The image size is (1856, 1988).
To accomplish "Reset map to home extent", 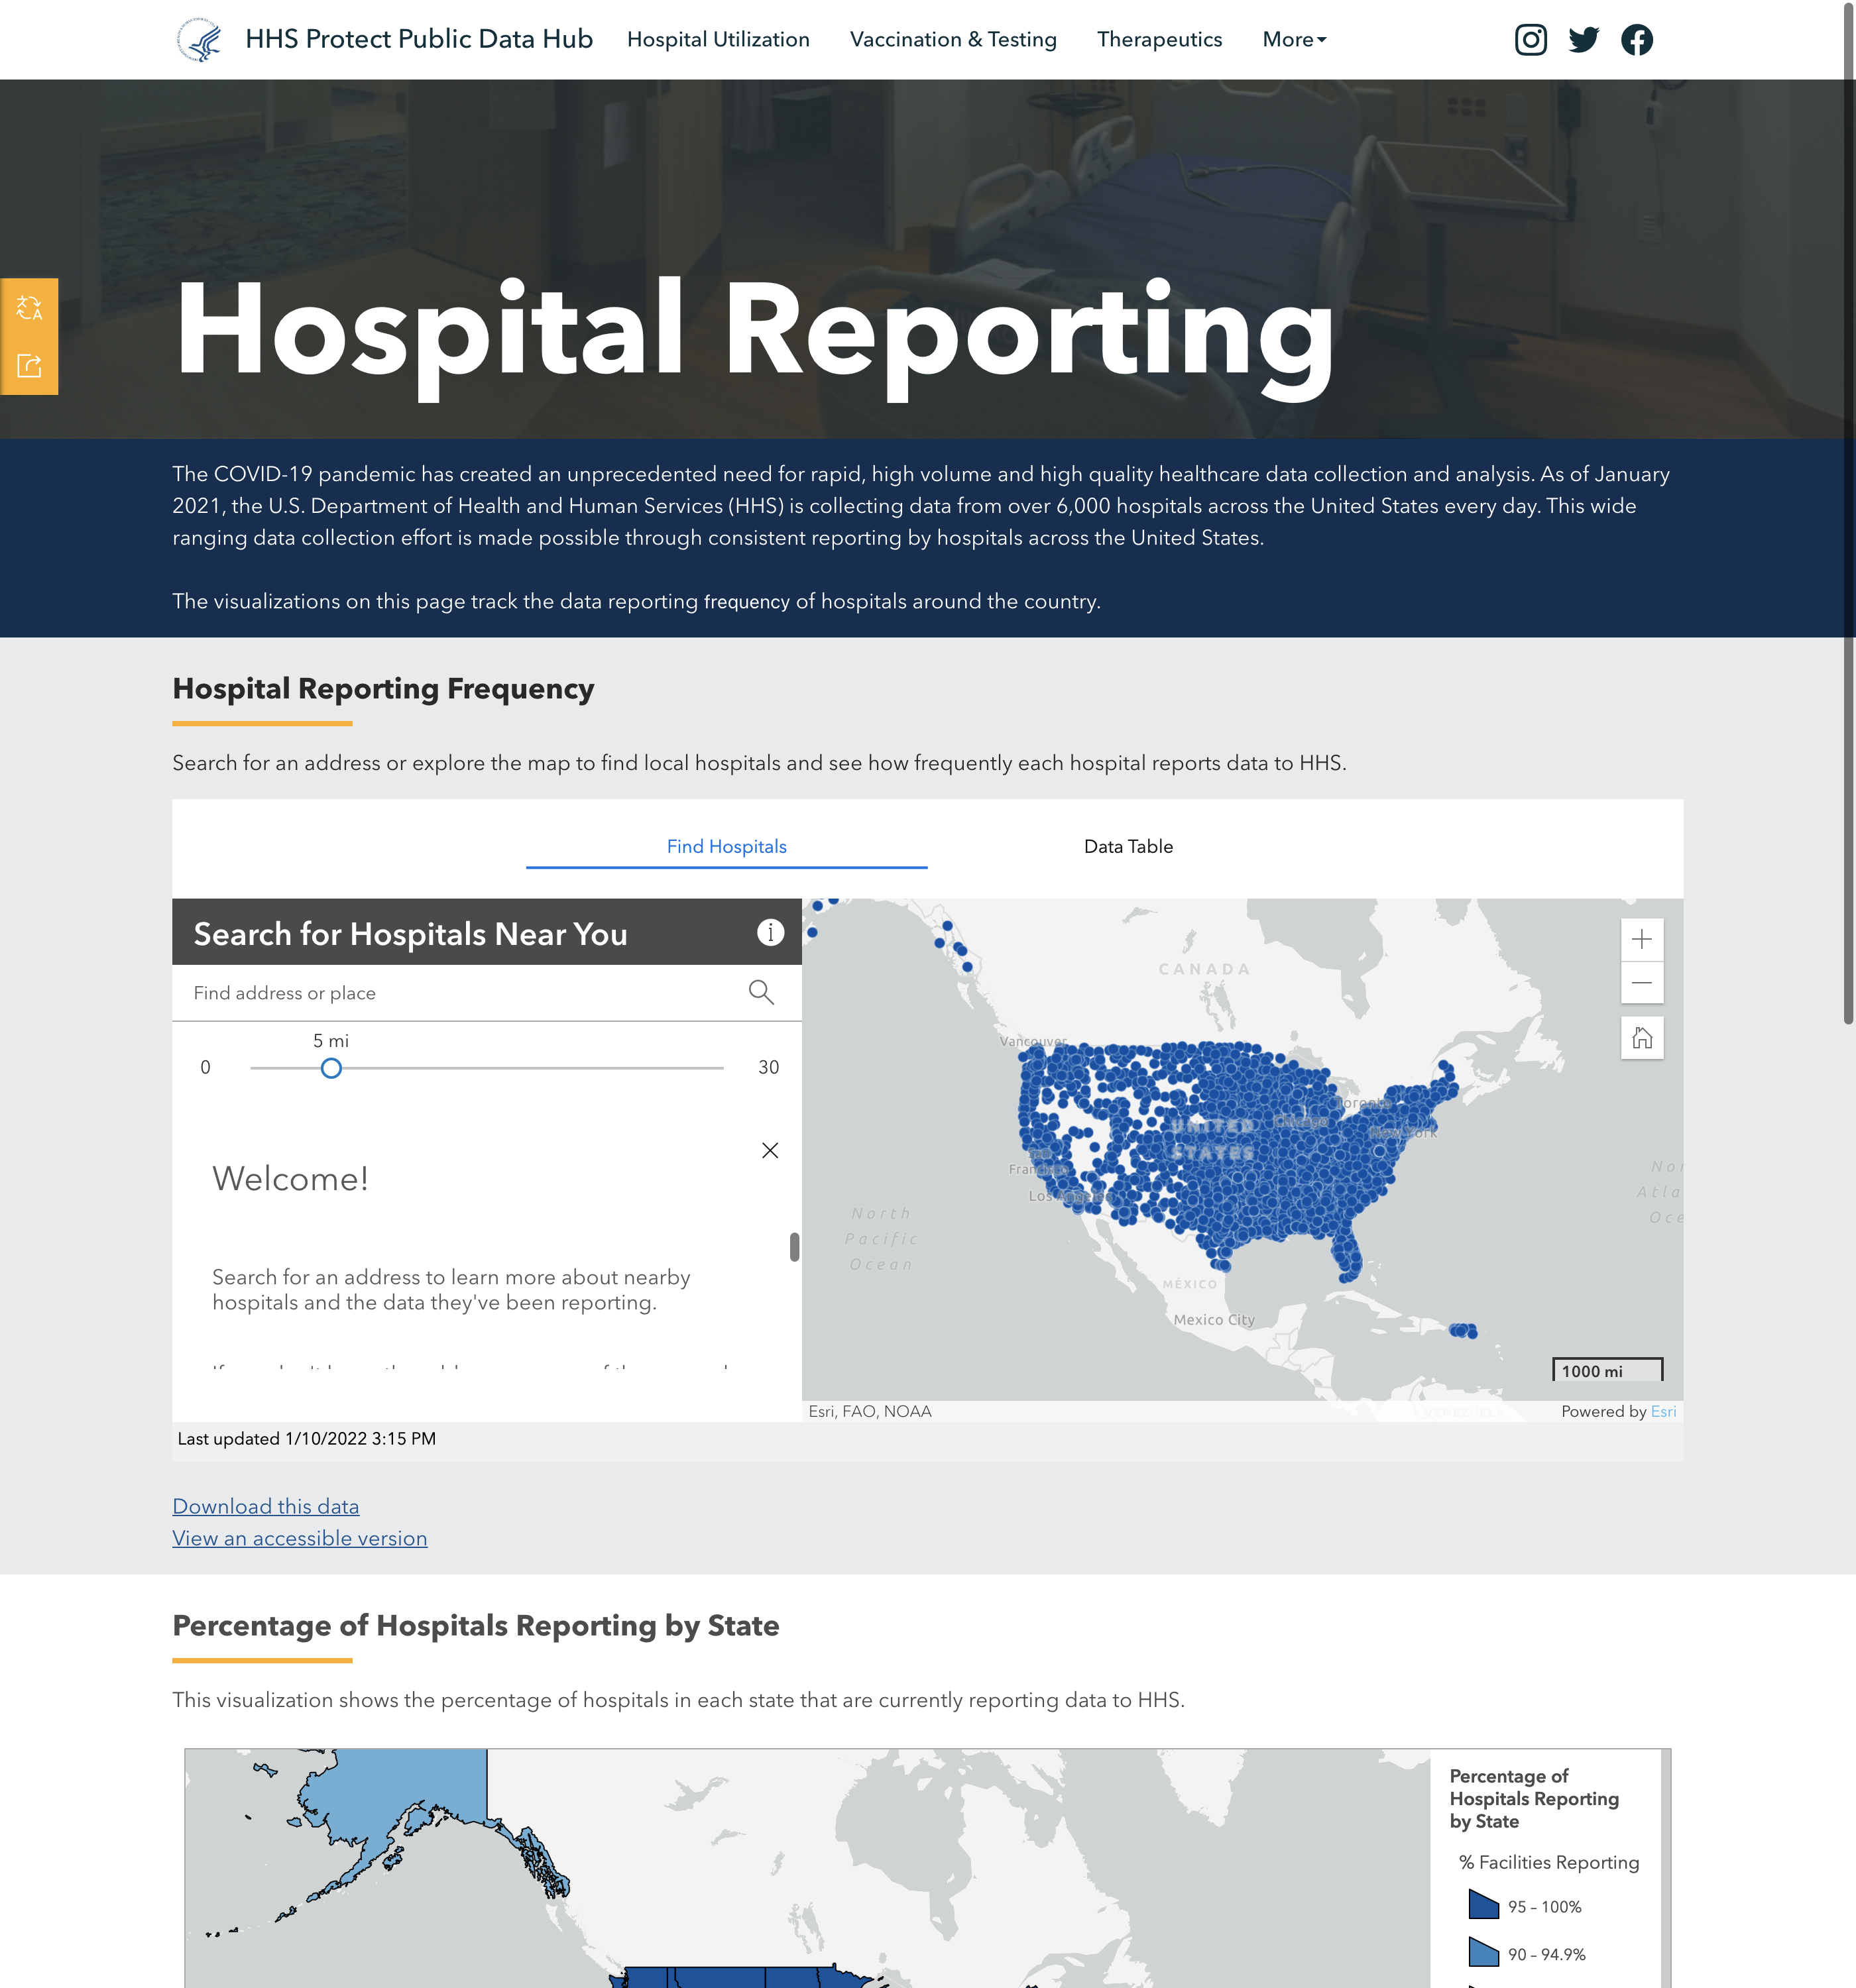I will point(1641,1038).
